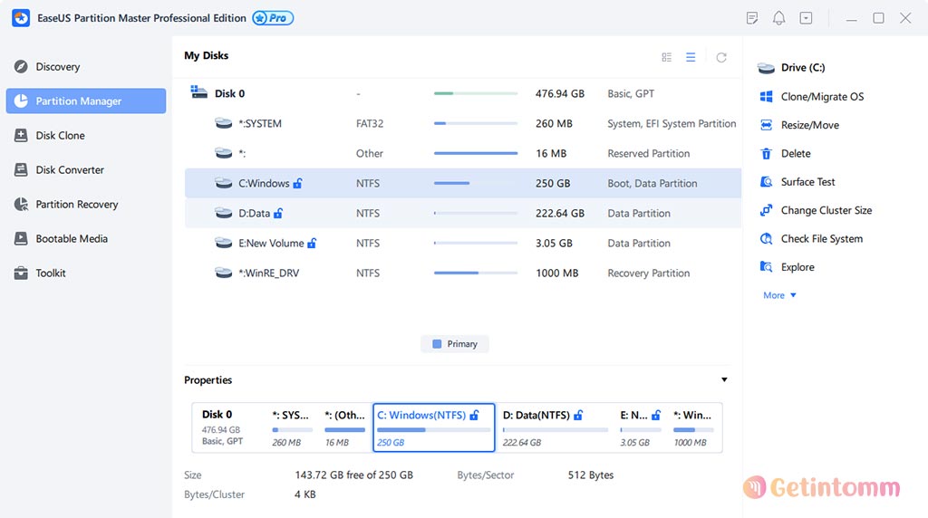Switch to the grid disk view

pos(666,57)
